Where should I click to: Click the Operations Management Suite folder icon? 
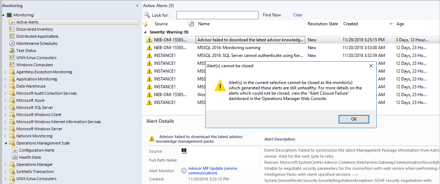click(x=12, y=143)
